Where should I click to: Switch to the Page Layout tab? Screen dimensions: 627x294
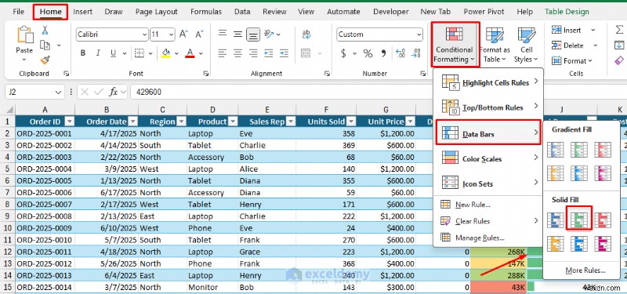[x=156, y=12]
